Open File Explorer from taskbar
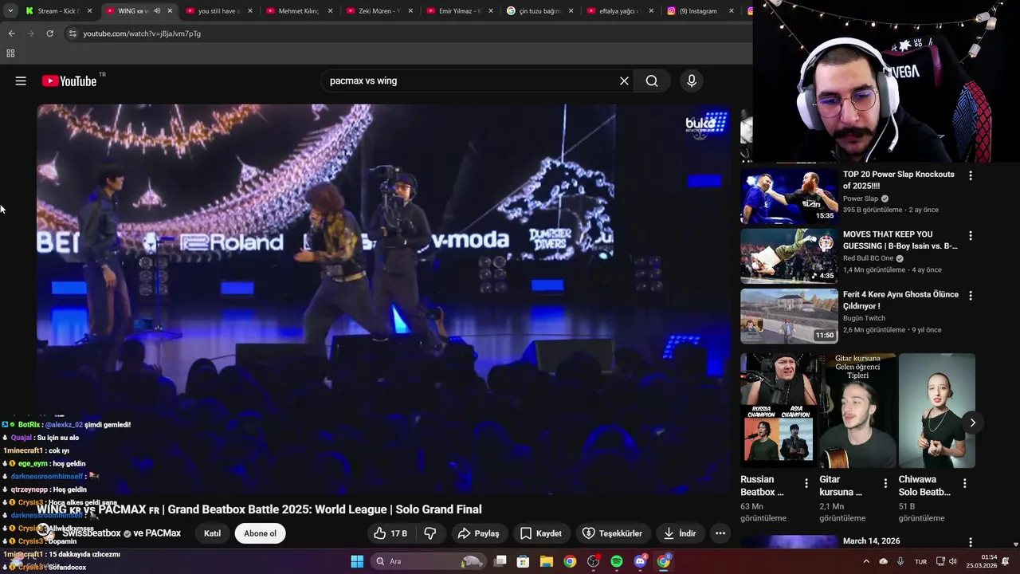 [x=547, y=561]
